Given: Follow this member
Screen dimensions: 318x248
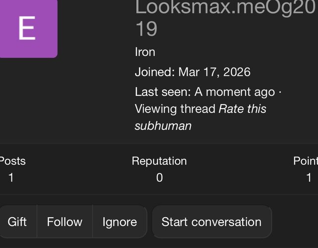Looking at the screenshot, I should point(65,222).
